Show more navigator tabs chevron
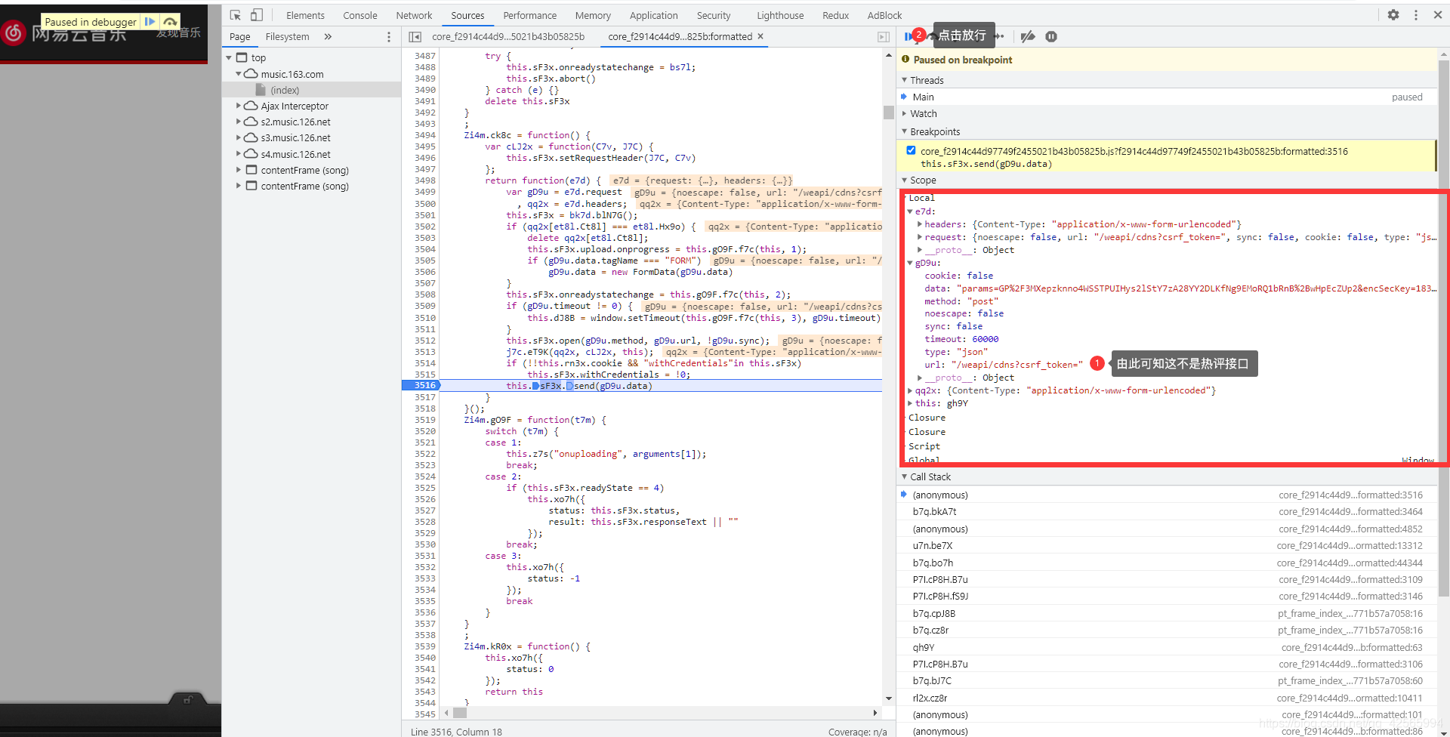Image resolution: width=1450 pixels, height=737 pixels. pos(328,36)
